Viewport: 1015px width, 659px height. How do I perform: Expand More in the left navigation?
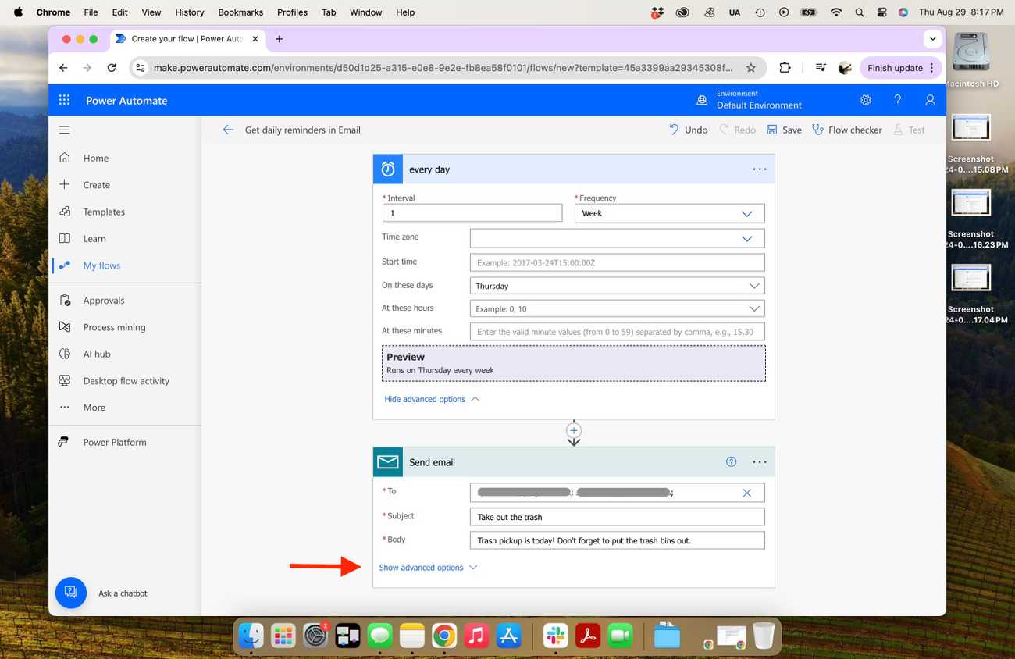(x=94, y=408)
